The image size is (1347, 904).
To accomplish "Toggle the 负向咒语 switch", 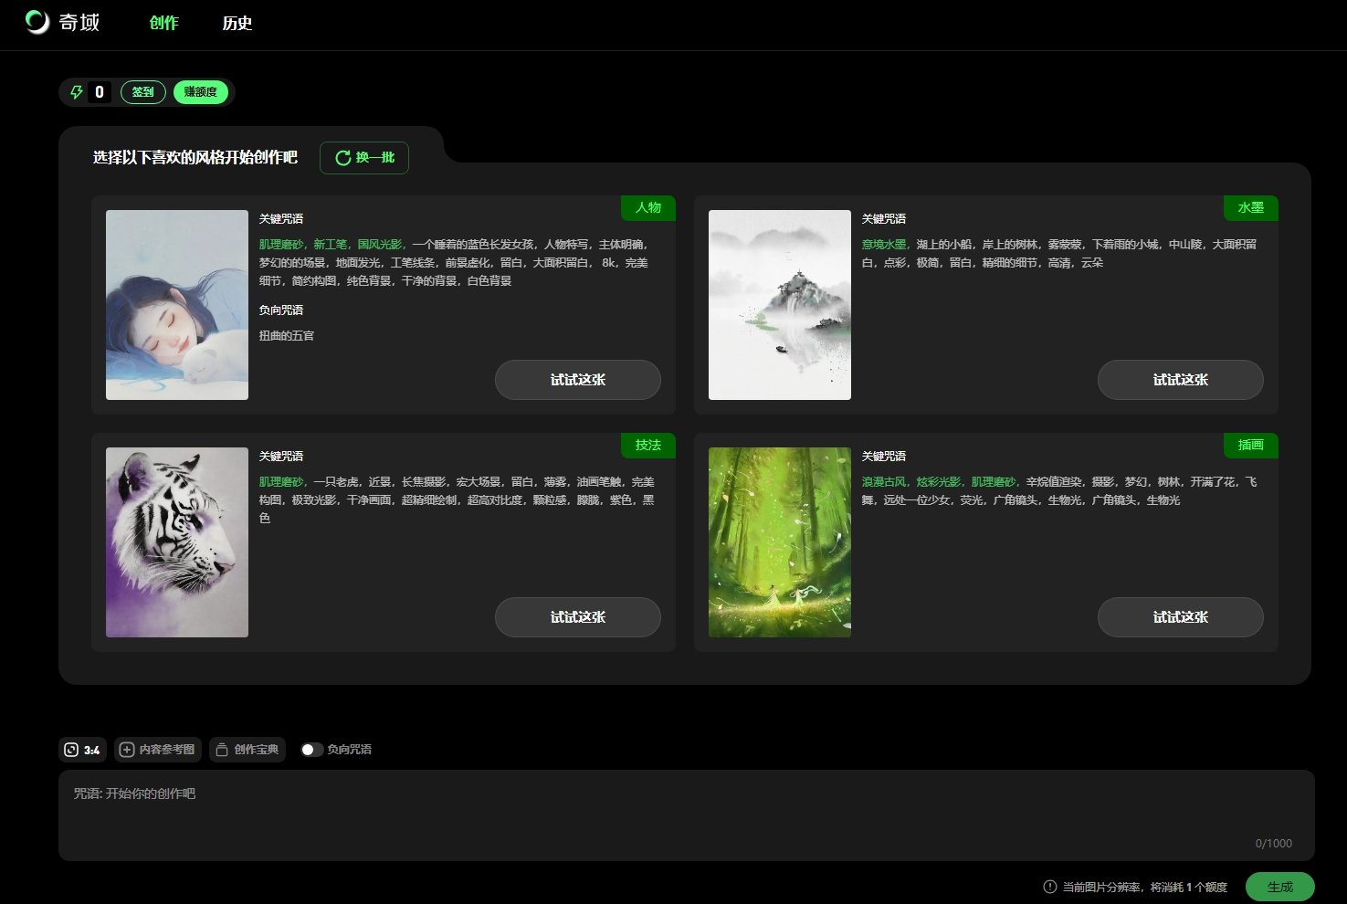I will click(311, 750).
